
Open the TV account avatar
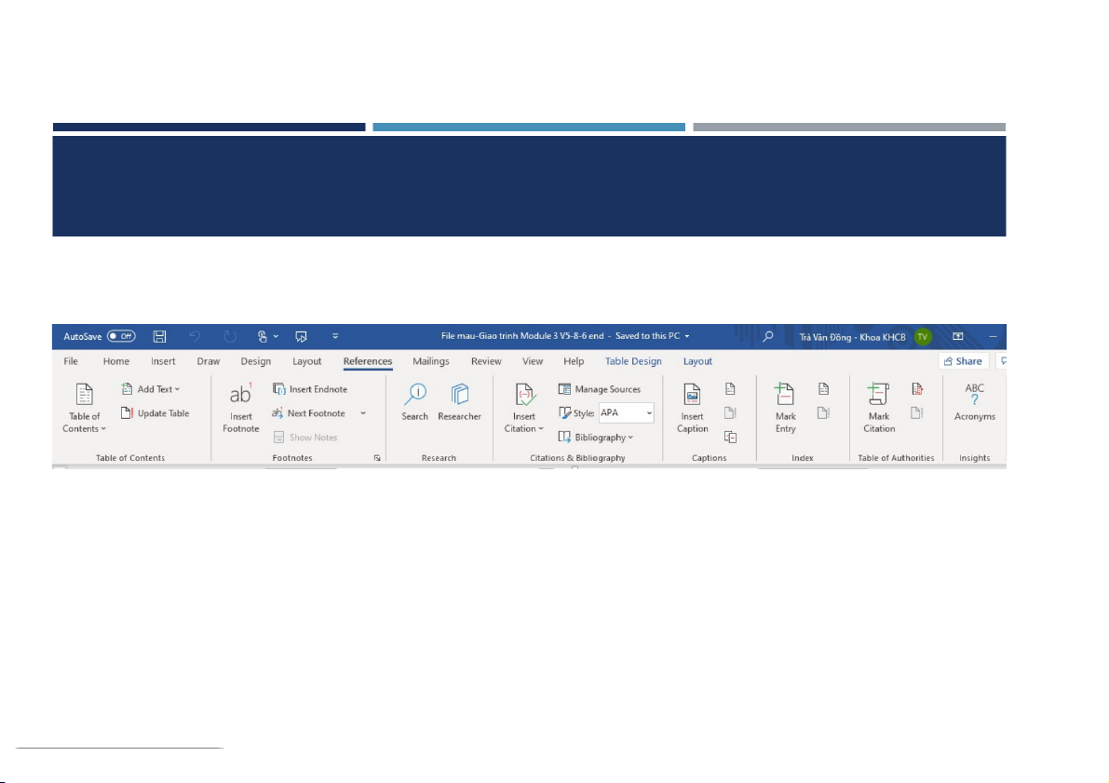[922, 337]
